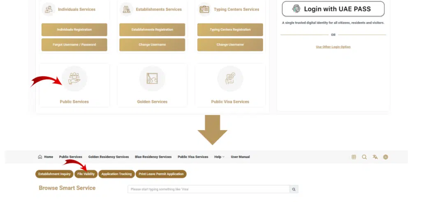Screen dimensions: 421x202
Task: Click Change Username under Establishments Services
Action: coord(152,44)
